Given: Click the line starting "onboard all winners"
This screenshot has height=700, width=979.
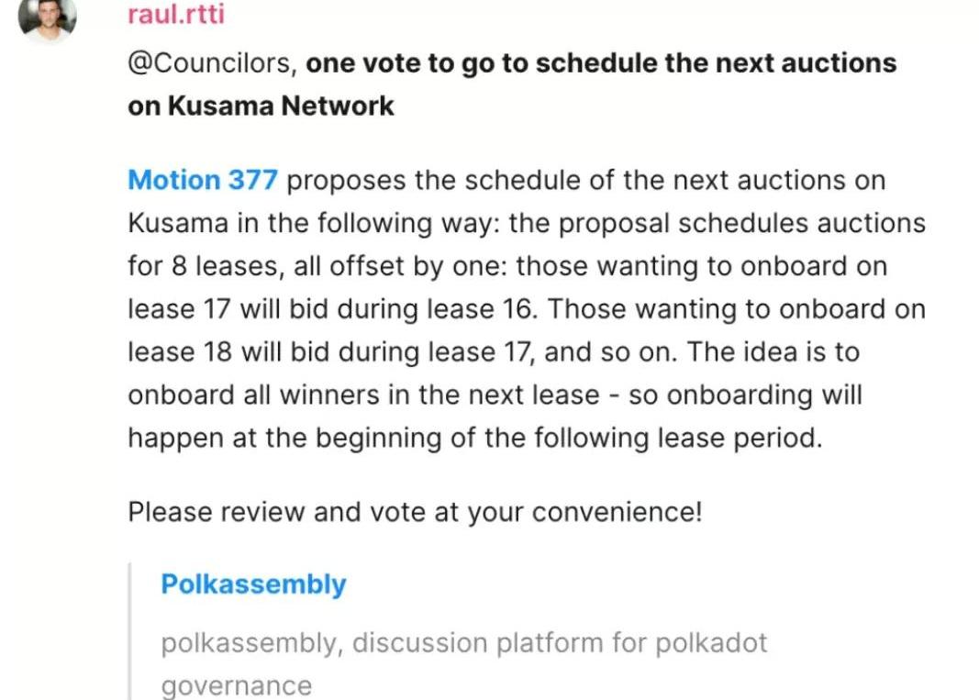Looking at the screenshot, I should [495, 395].
